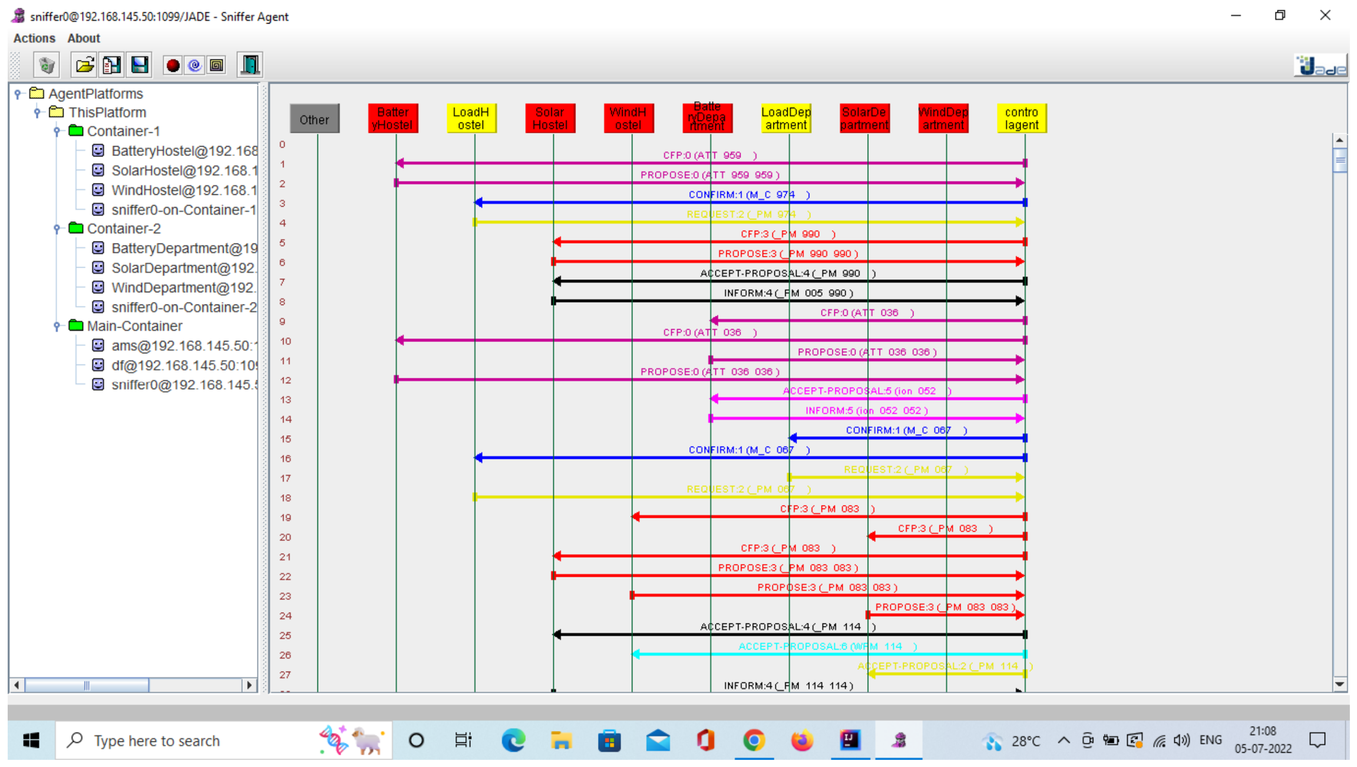Clear the canvas with trash icon

pos(47,65)
